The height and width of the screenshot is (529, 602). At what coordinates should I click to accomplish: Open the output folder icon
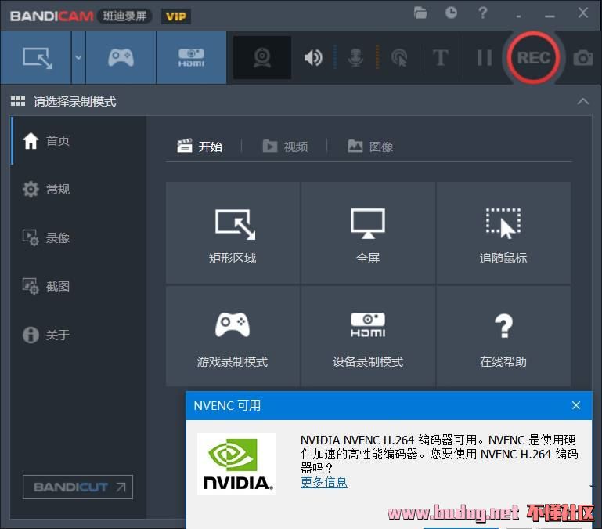[420, 13]
